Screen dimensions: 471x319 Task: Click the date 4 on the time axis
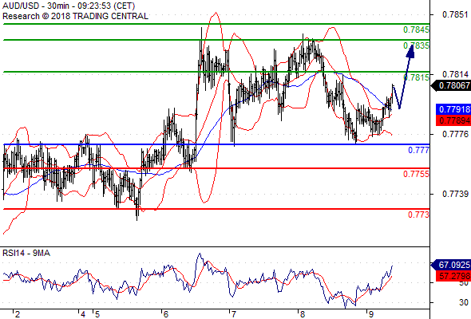[x=83, y=314]
